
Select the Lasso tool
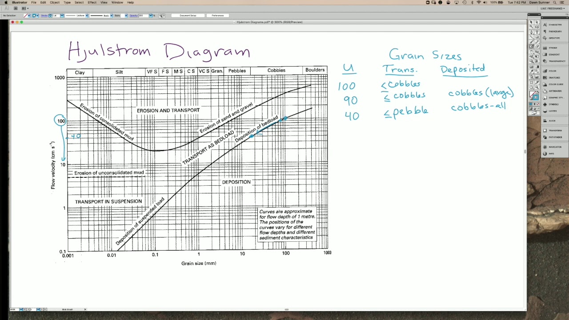(537, 27)
